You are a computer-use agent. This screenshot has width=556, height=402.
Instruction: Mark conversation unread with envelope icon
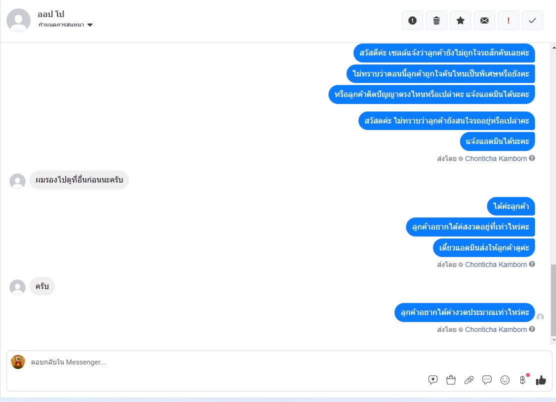tap(484, 20)
